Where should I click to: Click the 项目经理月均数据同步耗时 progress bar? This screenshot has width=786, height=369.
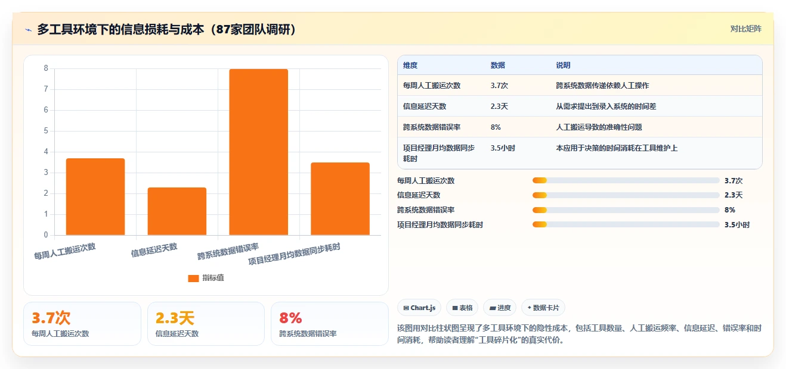(626, 224)
